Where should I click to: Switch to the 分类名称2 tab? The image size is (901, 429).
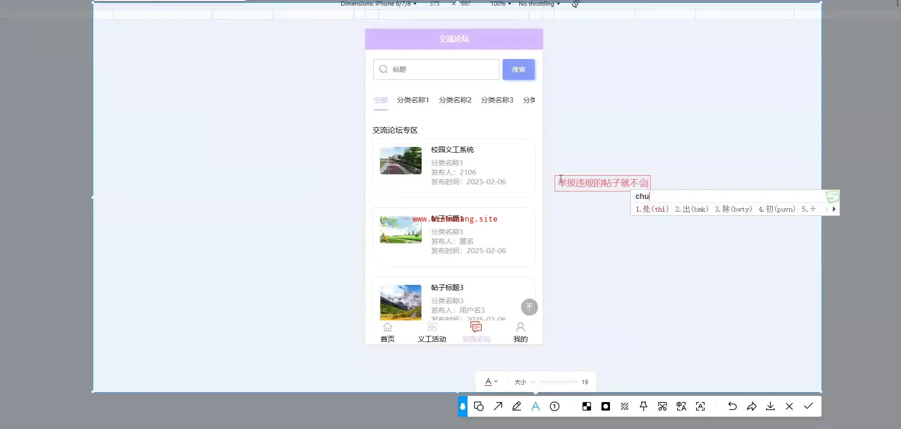(x=455, y=100)
